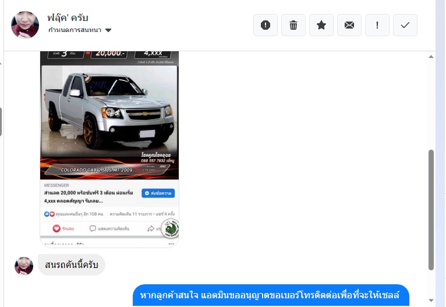Screen dimensions: 446x307
Task: Delete conversation with trash icon
Action: 293,25
